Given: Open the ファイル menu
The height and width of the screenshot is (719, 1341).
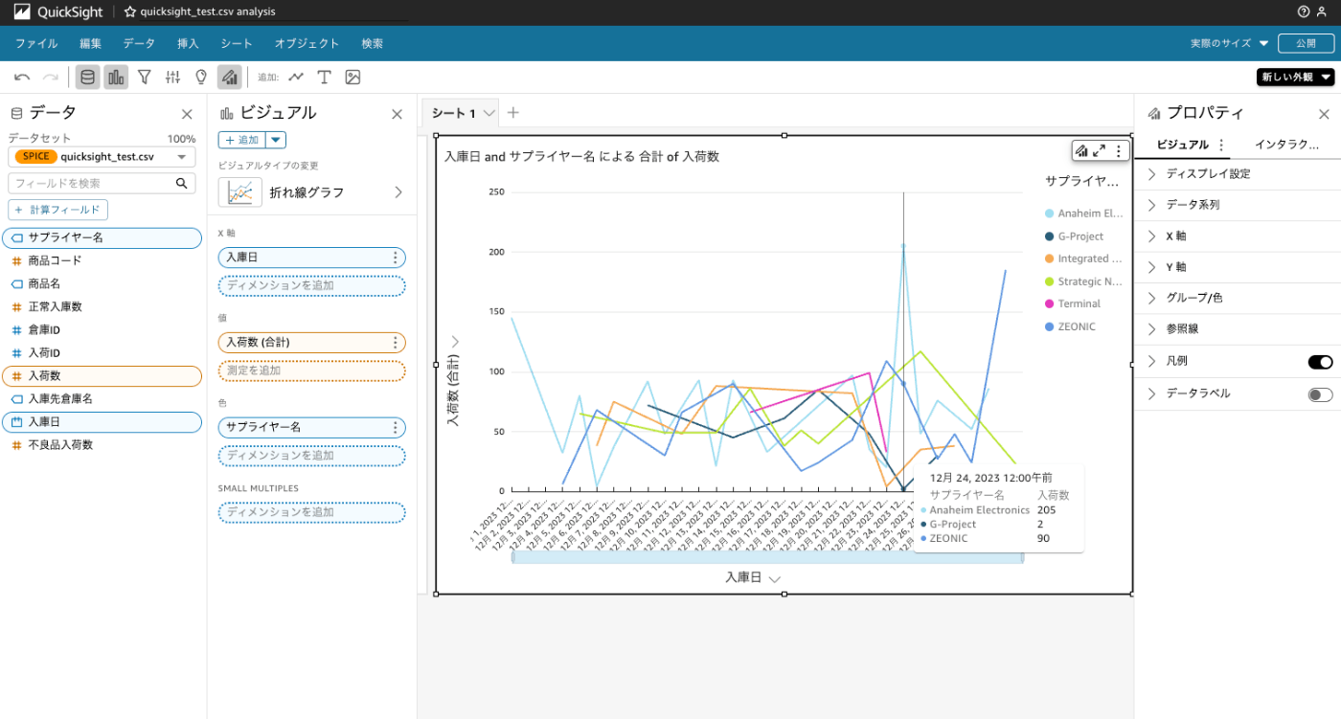Looking at the screenshot, I should 36,43.
